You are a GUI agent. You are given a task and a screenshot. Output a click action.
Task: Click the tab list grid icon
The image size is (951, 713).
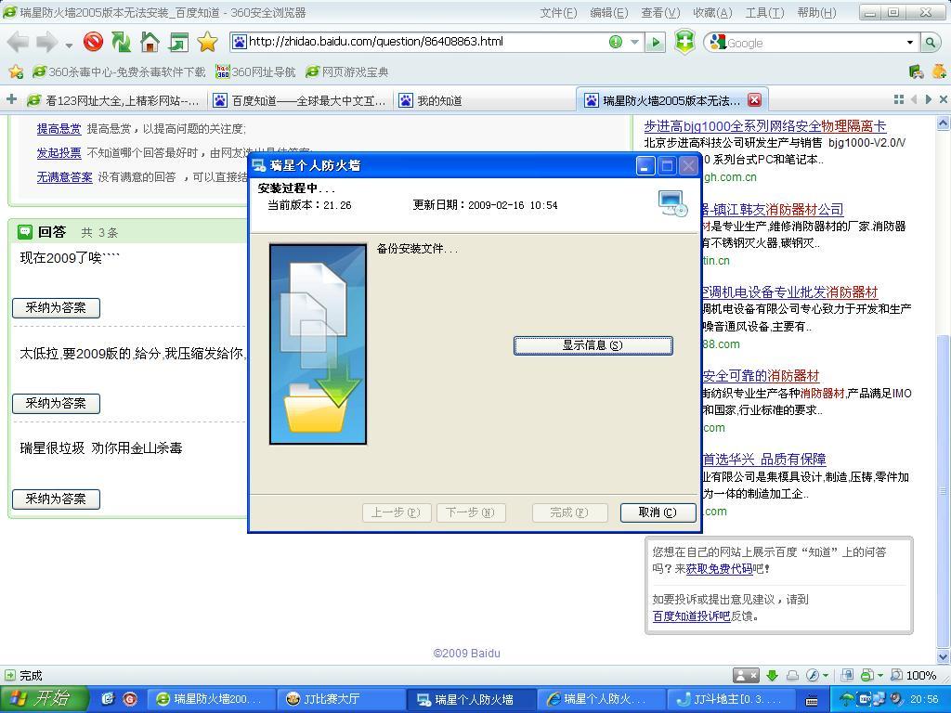point(899,99)
